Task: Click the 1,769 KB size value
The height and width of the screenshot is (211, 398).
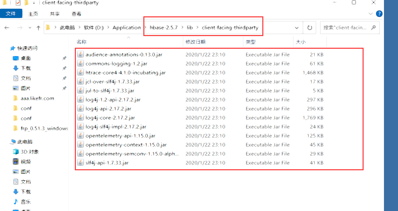Action: pyautogui.click(x=313, y=118)
